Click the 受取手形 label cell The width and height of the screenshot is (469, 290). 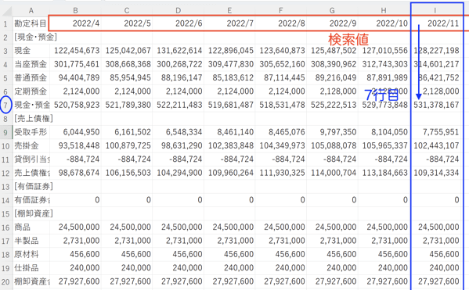31,132
